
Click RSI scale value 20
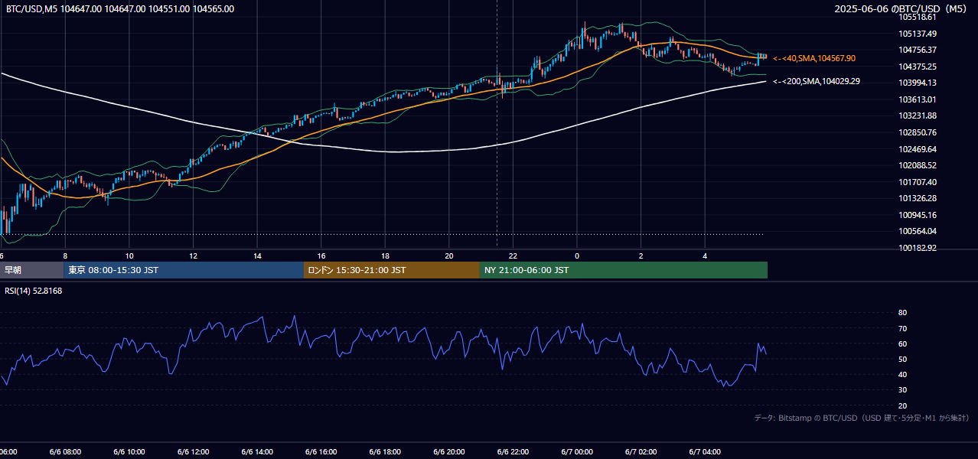pyautogui.click(x=902, y=405)
